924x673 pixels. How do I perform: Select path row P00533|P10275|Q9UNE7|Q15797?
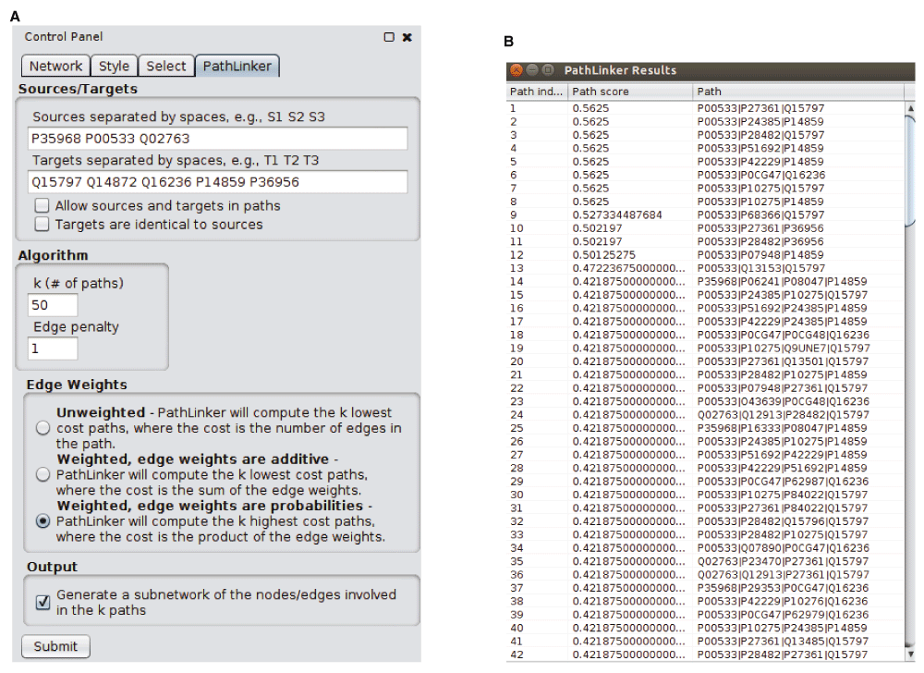pyautogui.click(x=705, y=349)
